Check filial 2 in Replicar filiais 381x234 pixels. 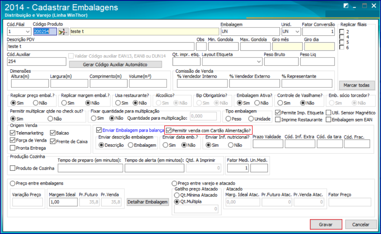[342, 32]
